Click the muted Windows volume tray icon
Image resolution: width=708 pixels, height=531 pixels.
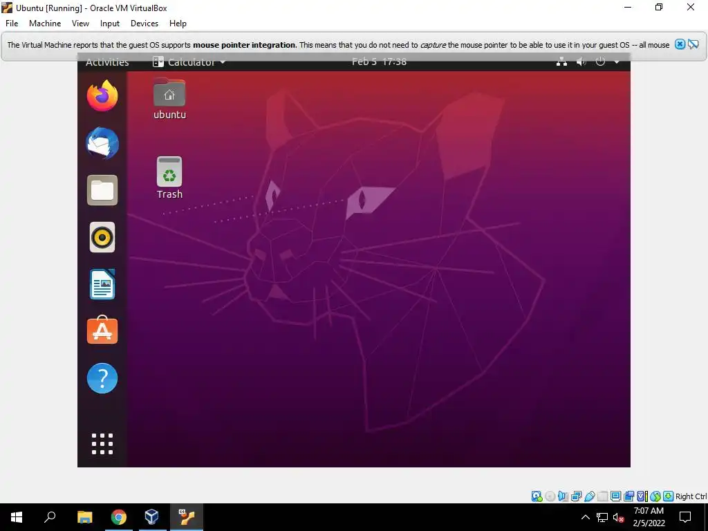[x=618, y=517]
